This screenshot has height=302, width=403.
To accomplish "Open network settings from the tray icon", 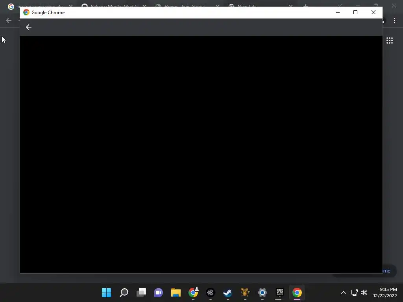I will point(355,293).
